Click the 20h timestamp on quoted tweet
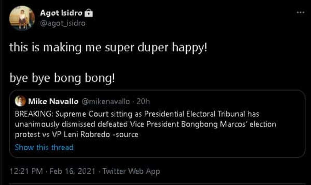Viewport: 311px width, 185px height. (x=143, y=102)
